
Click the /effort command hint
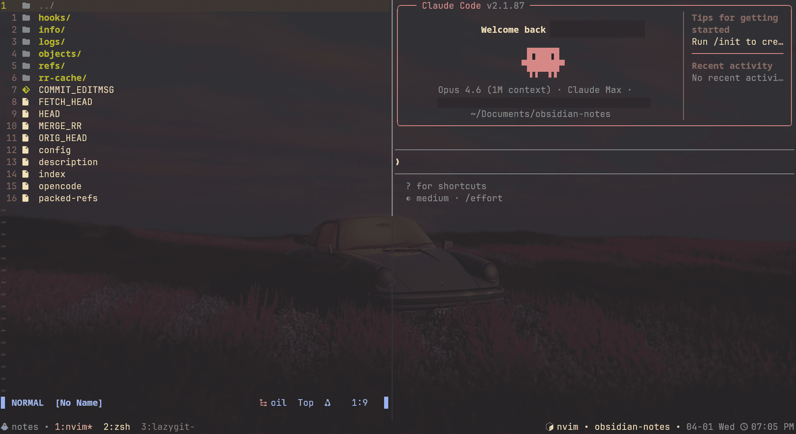coord(484,198)
